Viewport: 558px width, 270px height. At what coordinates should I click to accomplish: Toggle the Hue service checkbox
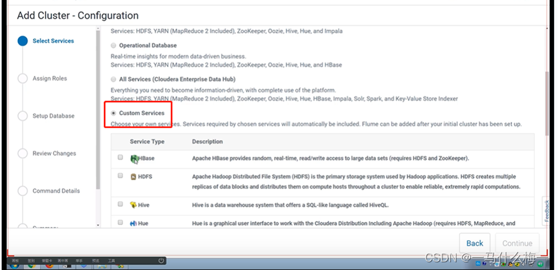[x=120, y=222]
